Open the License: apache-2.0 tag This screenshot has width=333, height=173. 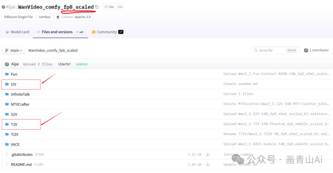point(74,17)
